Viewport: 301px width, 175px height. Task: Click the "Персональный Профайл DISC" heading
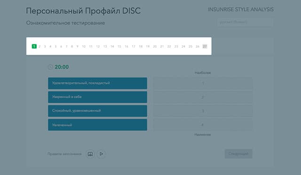(83, 11)
